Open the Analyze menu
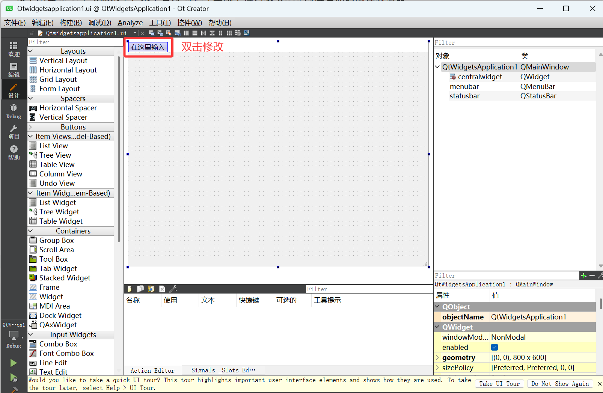 point(130,23)
